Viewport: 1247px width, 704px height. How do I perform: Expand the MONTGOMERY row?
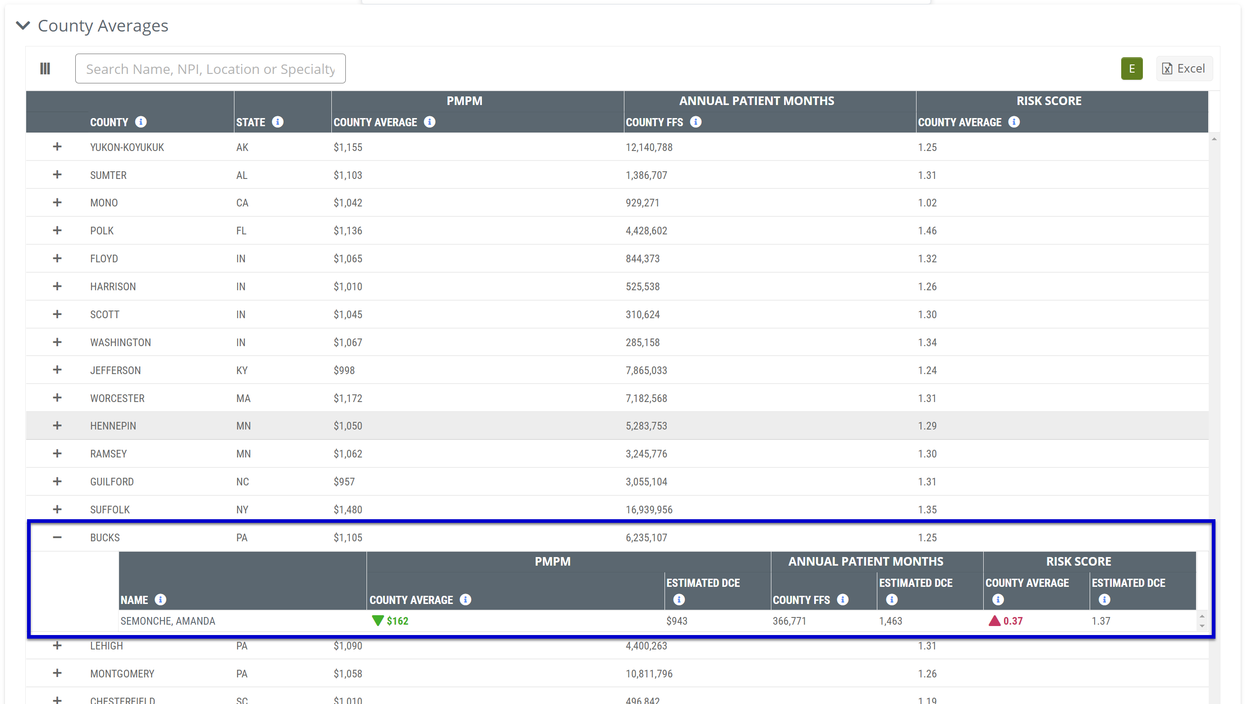[x=57, y=673]
